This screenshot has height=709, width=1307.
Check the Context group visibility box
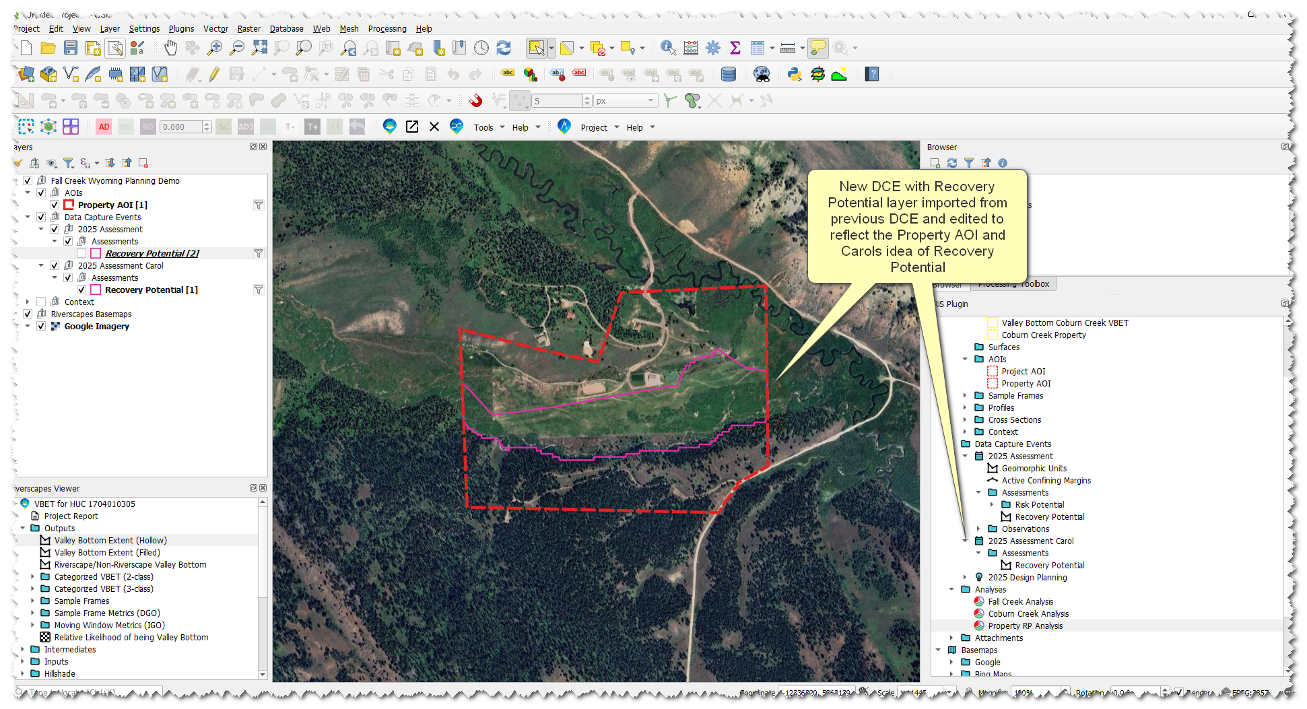[x=41, y=302]
